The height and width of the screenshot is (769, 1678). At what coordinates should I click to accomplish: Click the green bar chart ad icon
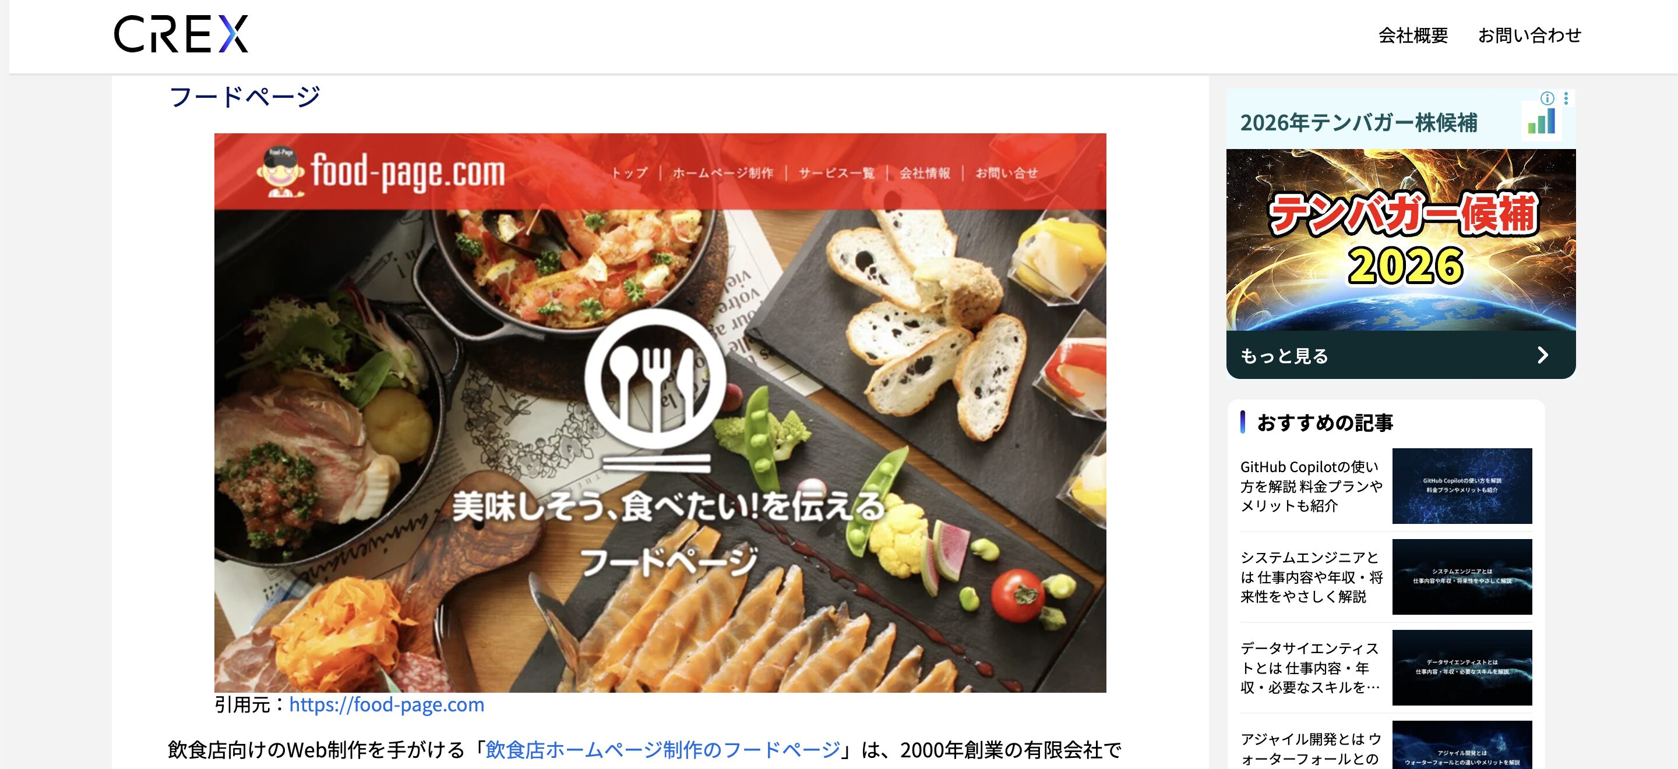pos(1541,122)
